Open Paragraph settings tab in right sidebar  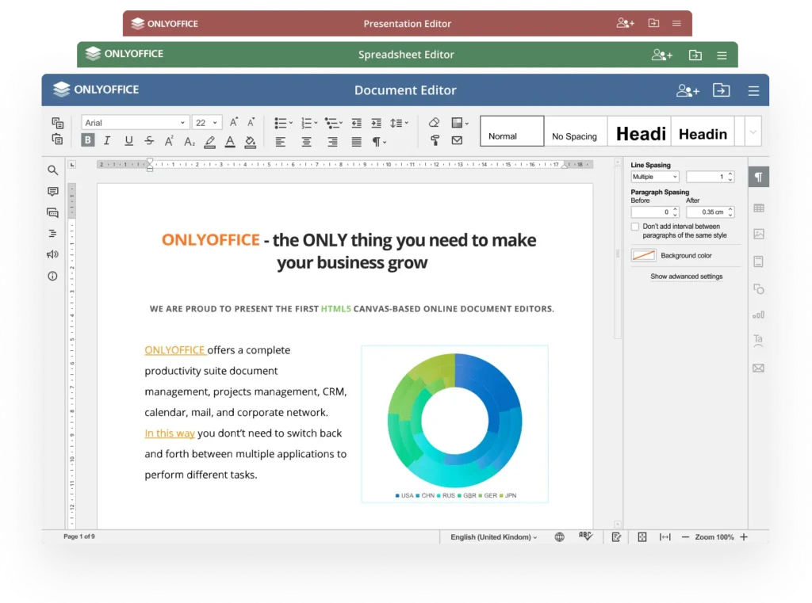[759, 177]
